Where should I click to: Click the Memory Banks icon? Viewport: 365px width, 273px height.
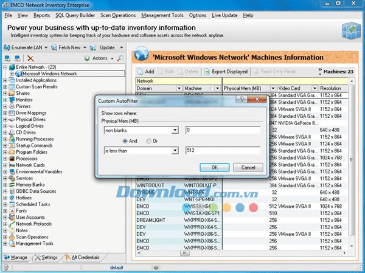pos(12,185)
